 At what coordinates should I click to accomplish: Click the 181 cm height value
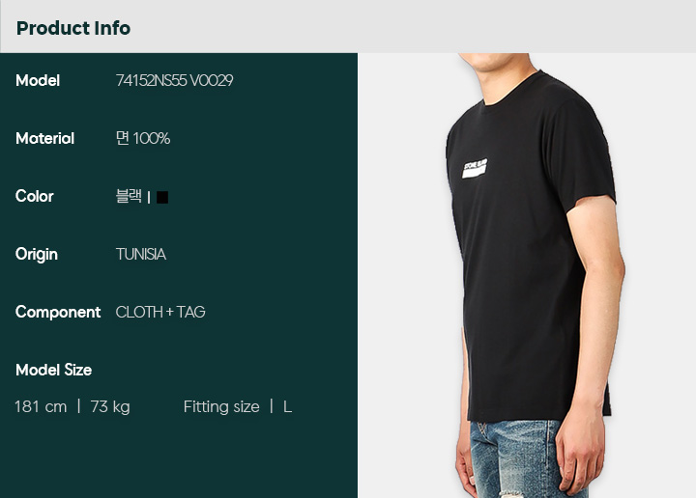pos(41,406)
